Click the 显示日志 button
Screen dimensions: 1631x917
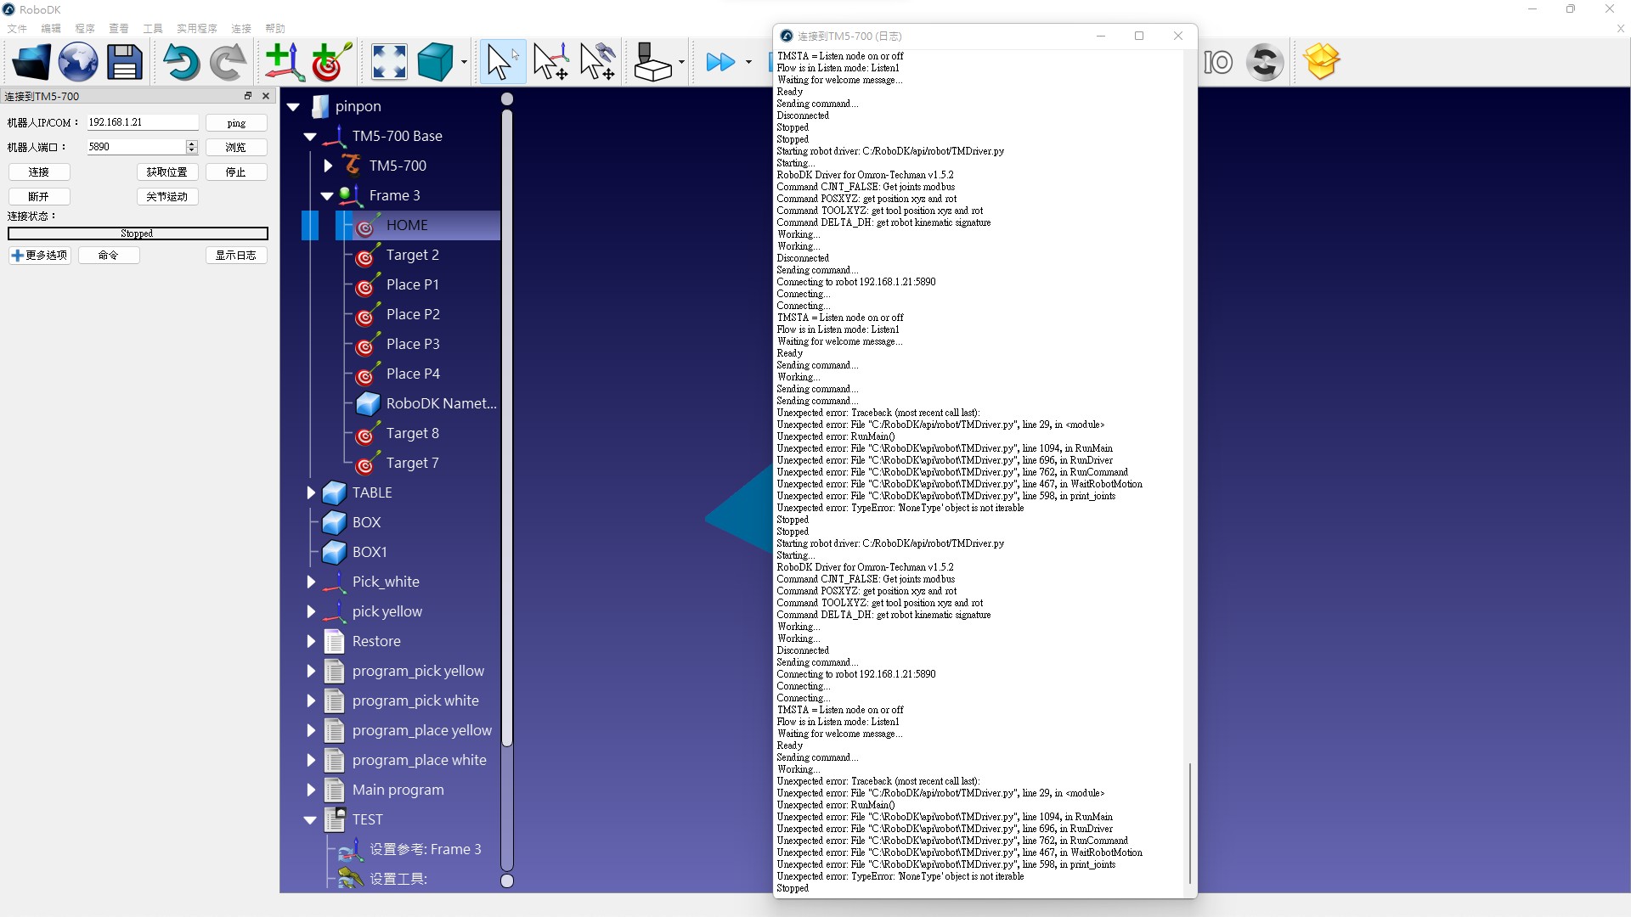coord(236,256)
